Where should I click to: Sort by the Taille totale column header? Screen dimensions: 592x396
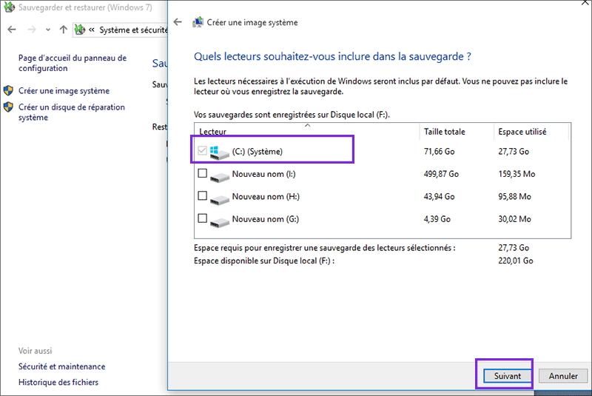click(x=444, y=132)
